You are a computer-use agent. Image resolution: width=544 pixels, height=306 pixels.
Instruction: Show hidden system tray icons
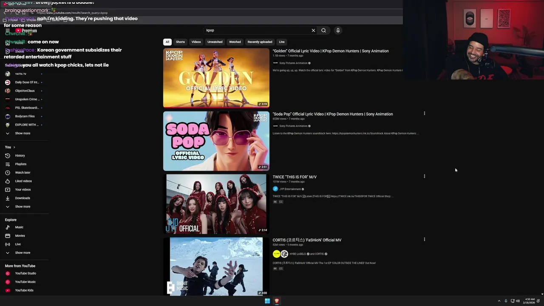499,301
